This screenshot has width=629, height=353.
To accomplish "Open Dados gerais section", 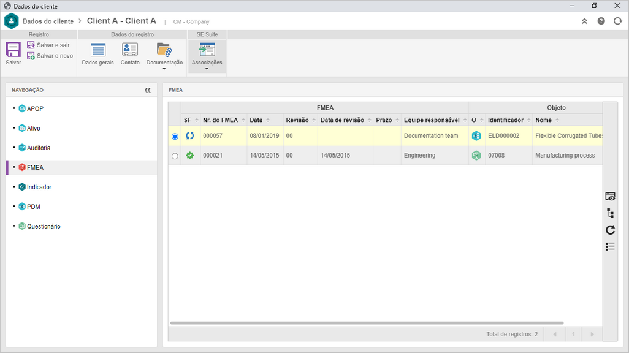I will tap(98, 54).
